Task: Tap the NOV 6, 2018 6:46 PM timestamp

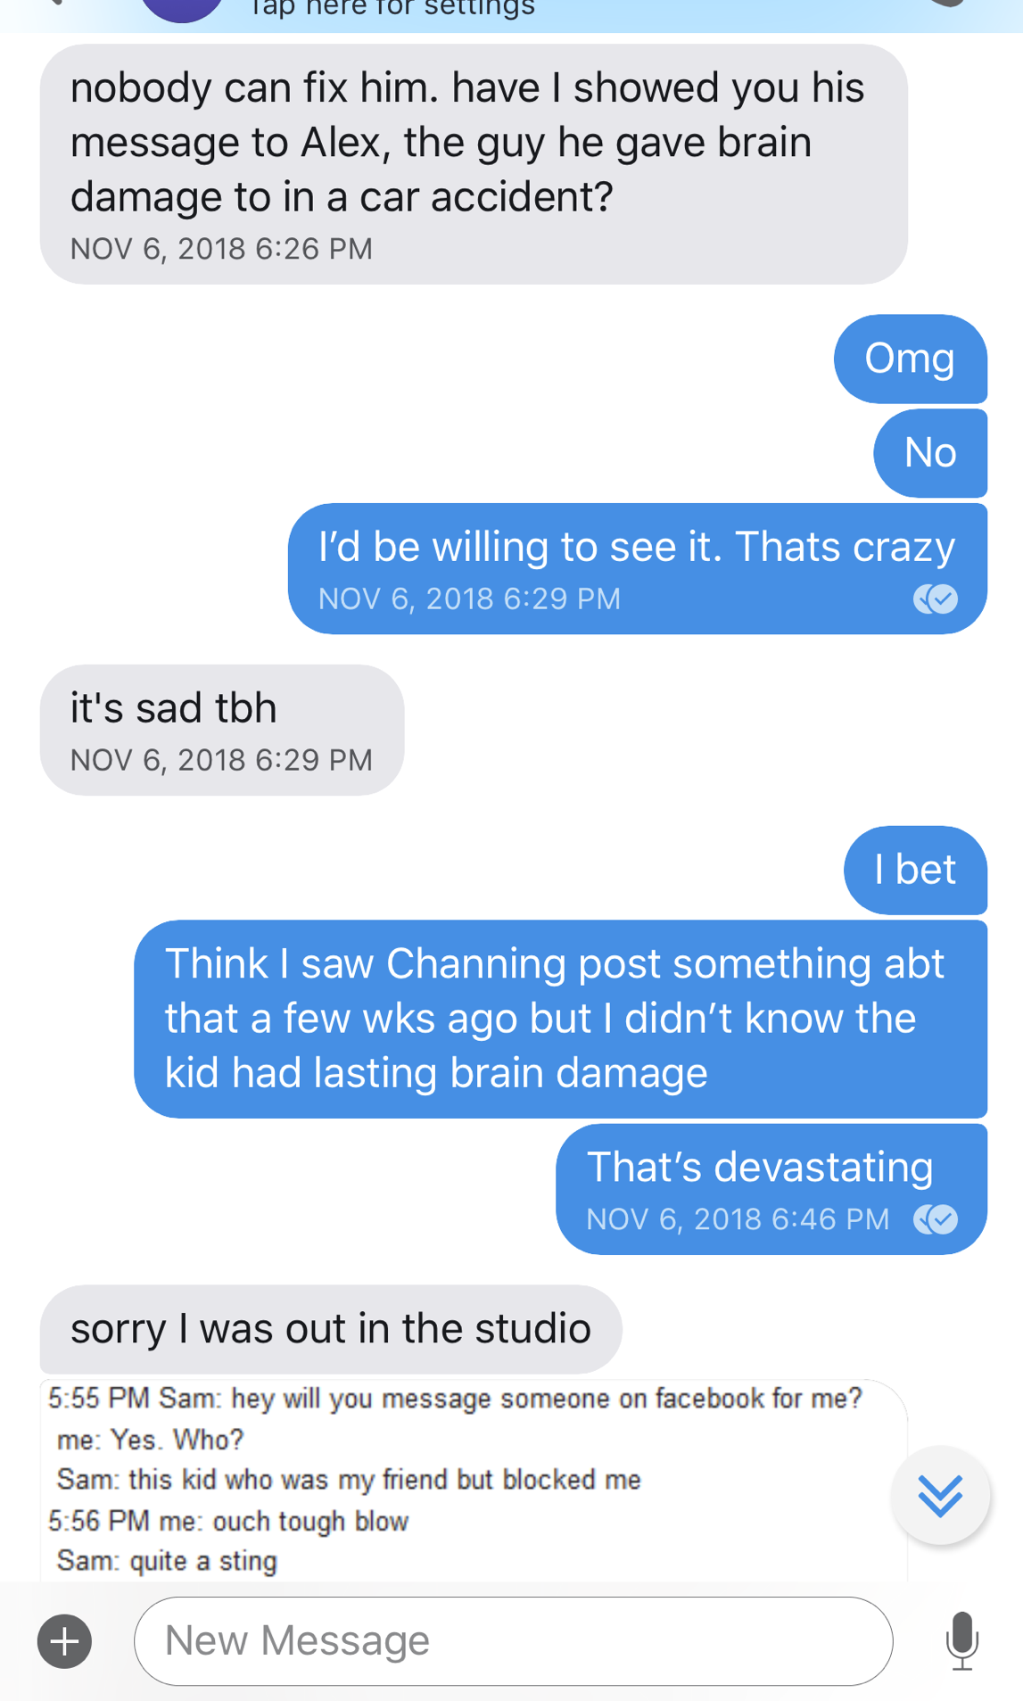Action: (738, 1219)
